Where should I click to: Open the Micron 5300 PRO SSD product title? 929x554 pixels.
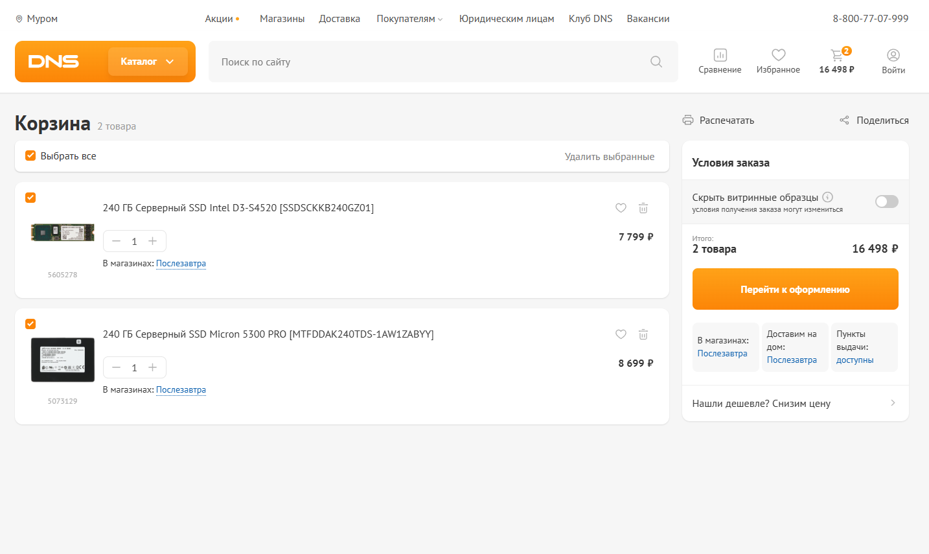pyautogui.click(x=268, y=334)
